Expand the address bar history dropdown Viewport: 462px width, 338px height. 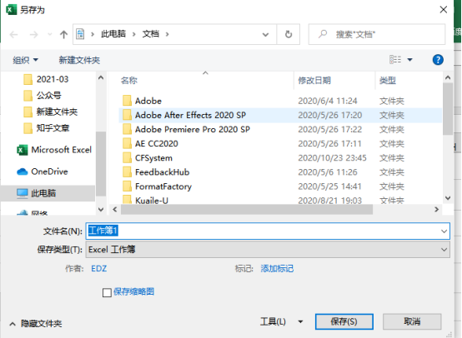click(x=265, y=35)
